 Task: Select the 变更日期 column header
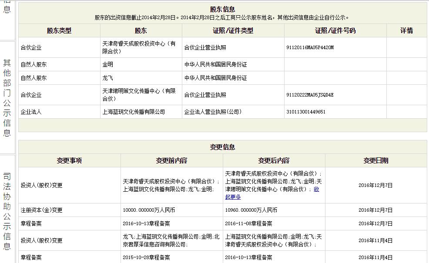[x=376, y=160]
